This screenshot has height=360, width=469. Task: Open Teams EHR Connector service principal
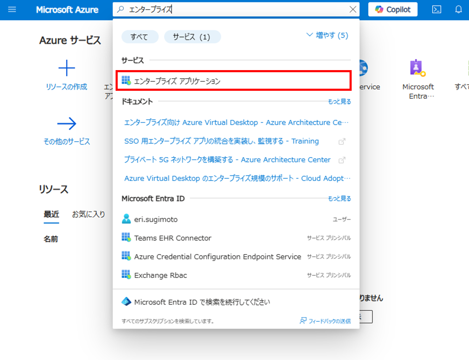tap(236, 238)
